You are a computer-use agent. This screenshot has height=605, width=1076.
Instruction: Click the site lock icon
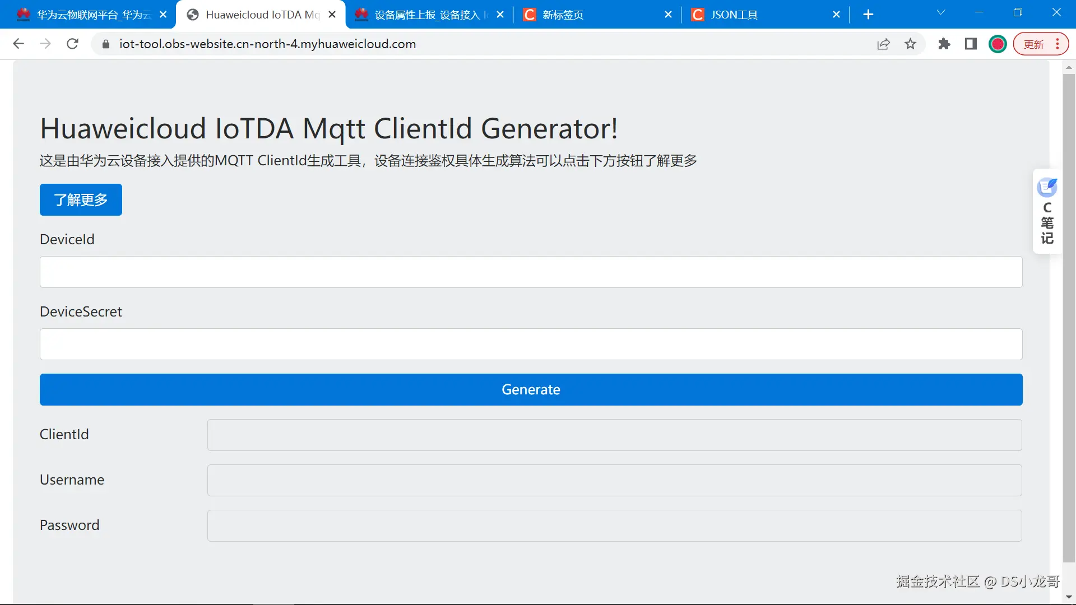pos(106,44)
